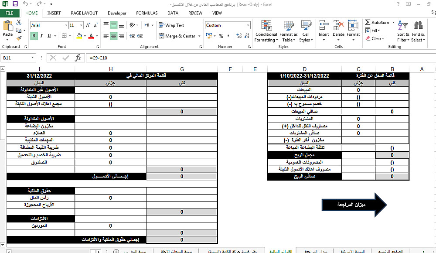Open the FILE tab
The image size is (436, 253).
(x=9, y=13)
